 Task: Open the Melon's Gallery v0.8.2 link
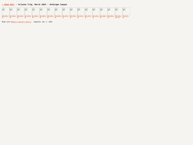point(21,22)
